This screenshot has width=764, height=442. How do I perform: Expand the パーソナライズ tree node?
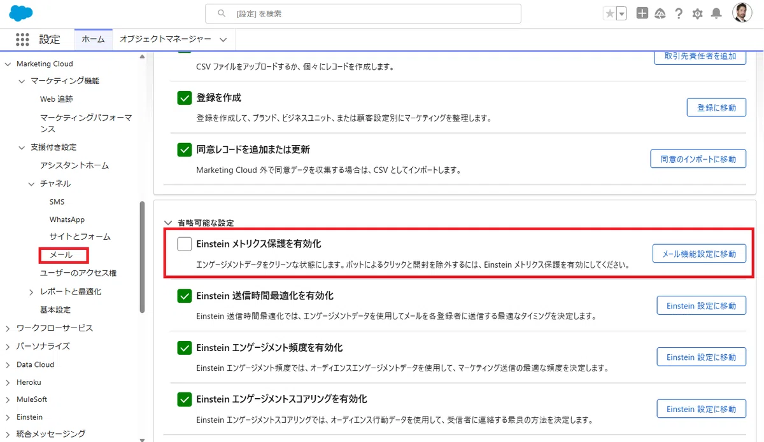point(8,346)
